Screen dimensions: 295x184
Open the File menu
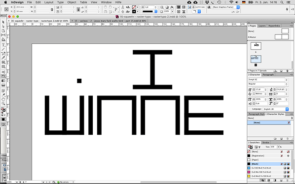(30, 2)
